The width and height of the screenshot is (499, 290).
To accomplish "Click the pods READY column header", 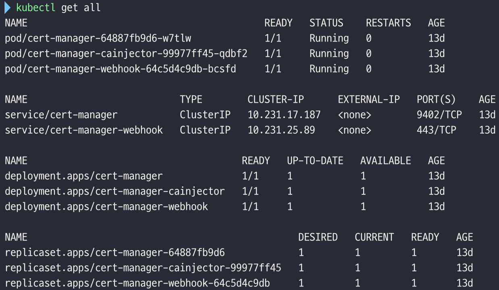I will coord(279,23).
